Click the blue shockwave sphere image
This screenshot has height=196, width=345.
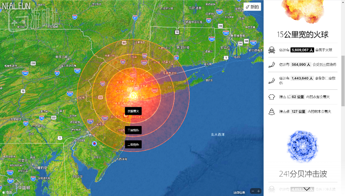pos(303,146)
